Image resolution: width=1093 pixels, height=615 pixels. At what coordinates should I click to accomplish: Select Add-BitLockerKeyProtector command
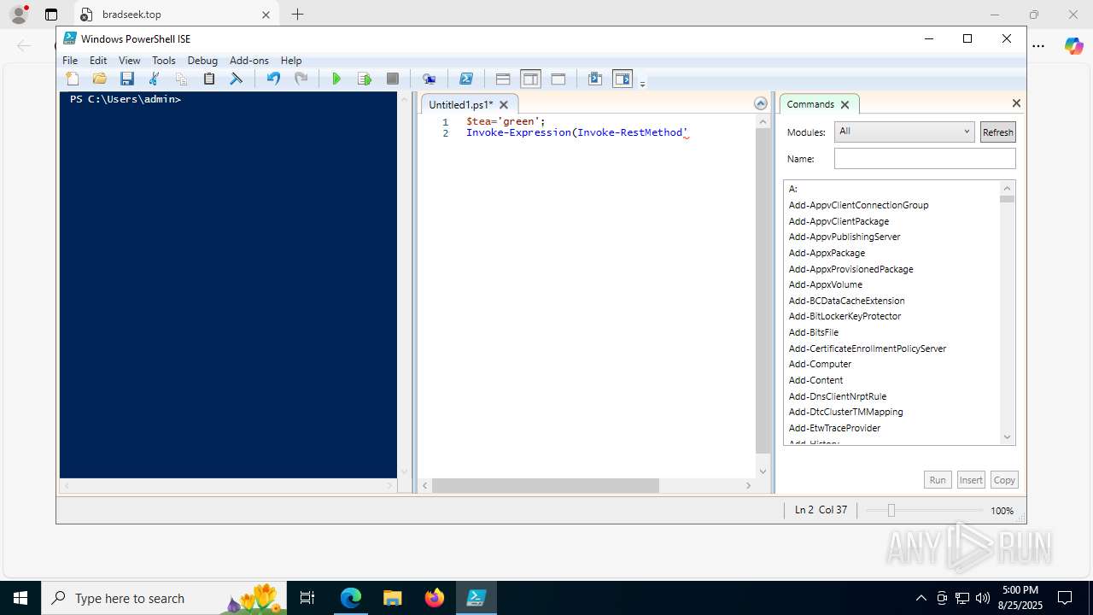coord(845,316)
